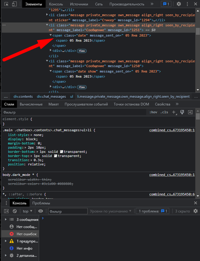Select the li.message breadcrumb item
200x261 pixels.
[x=133, y=97]
